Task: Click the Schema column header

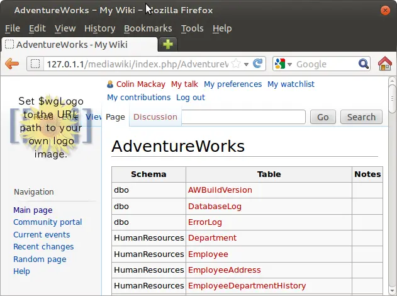Action: pos(148,174)
